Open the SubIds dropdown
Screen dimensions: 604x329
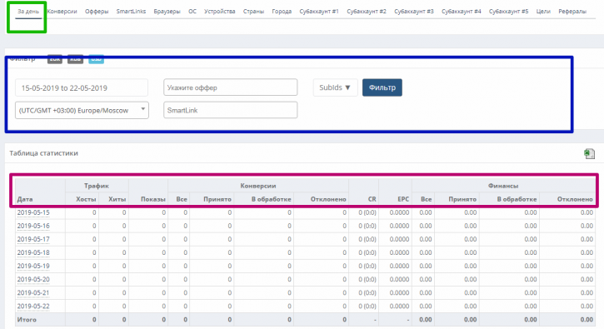click(x=335, y=87)
